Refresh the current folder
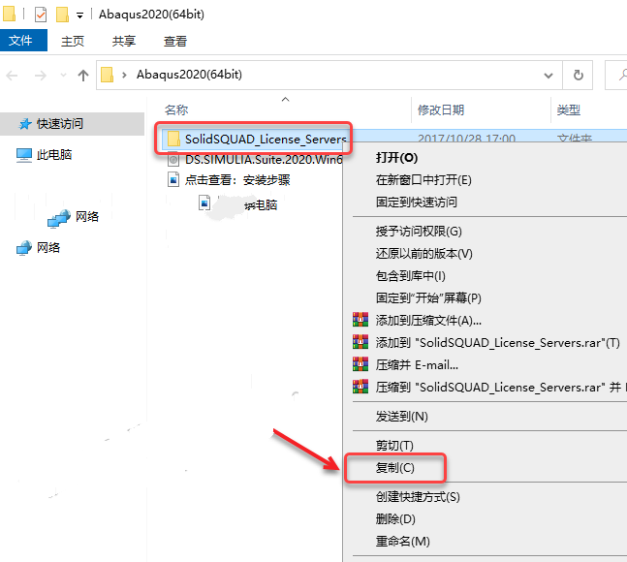Viewport: 627px width, 562px height. (578, 76)
